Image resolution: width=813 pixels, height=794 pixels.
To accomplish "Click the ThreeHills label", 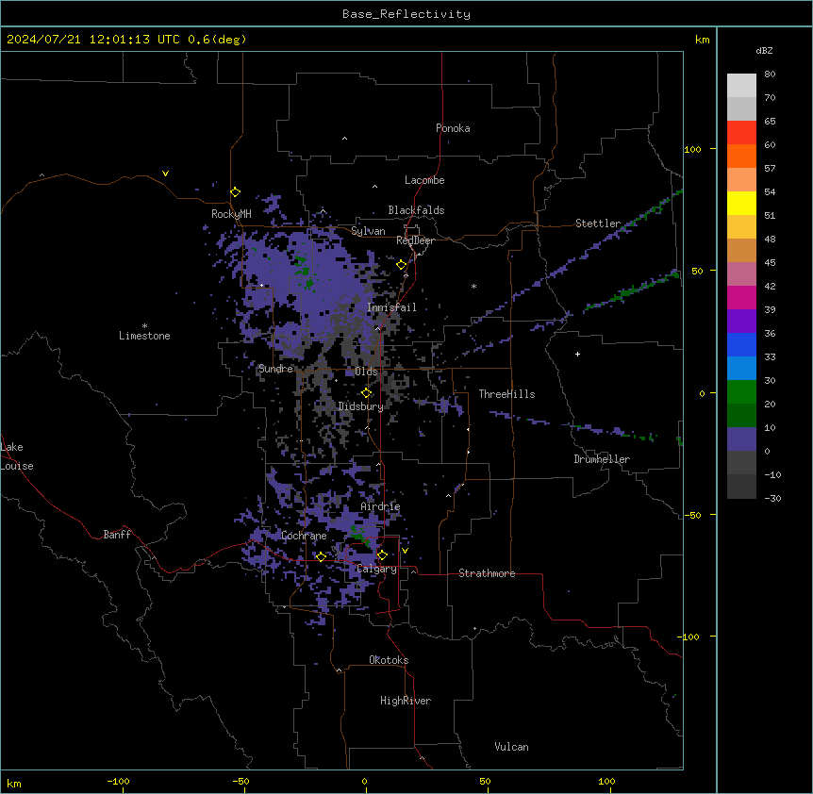I will [x=506, y=394].
